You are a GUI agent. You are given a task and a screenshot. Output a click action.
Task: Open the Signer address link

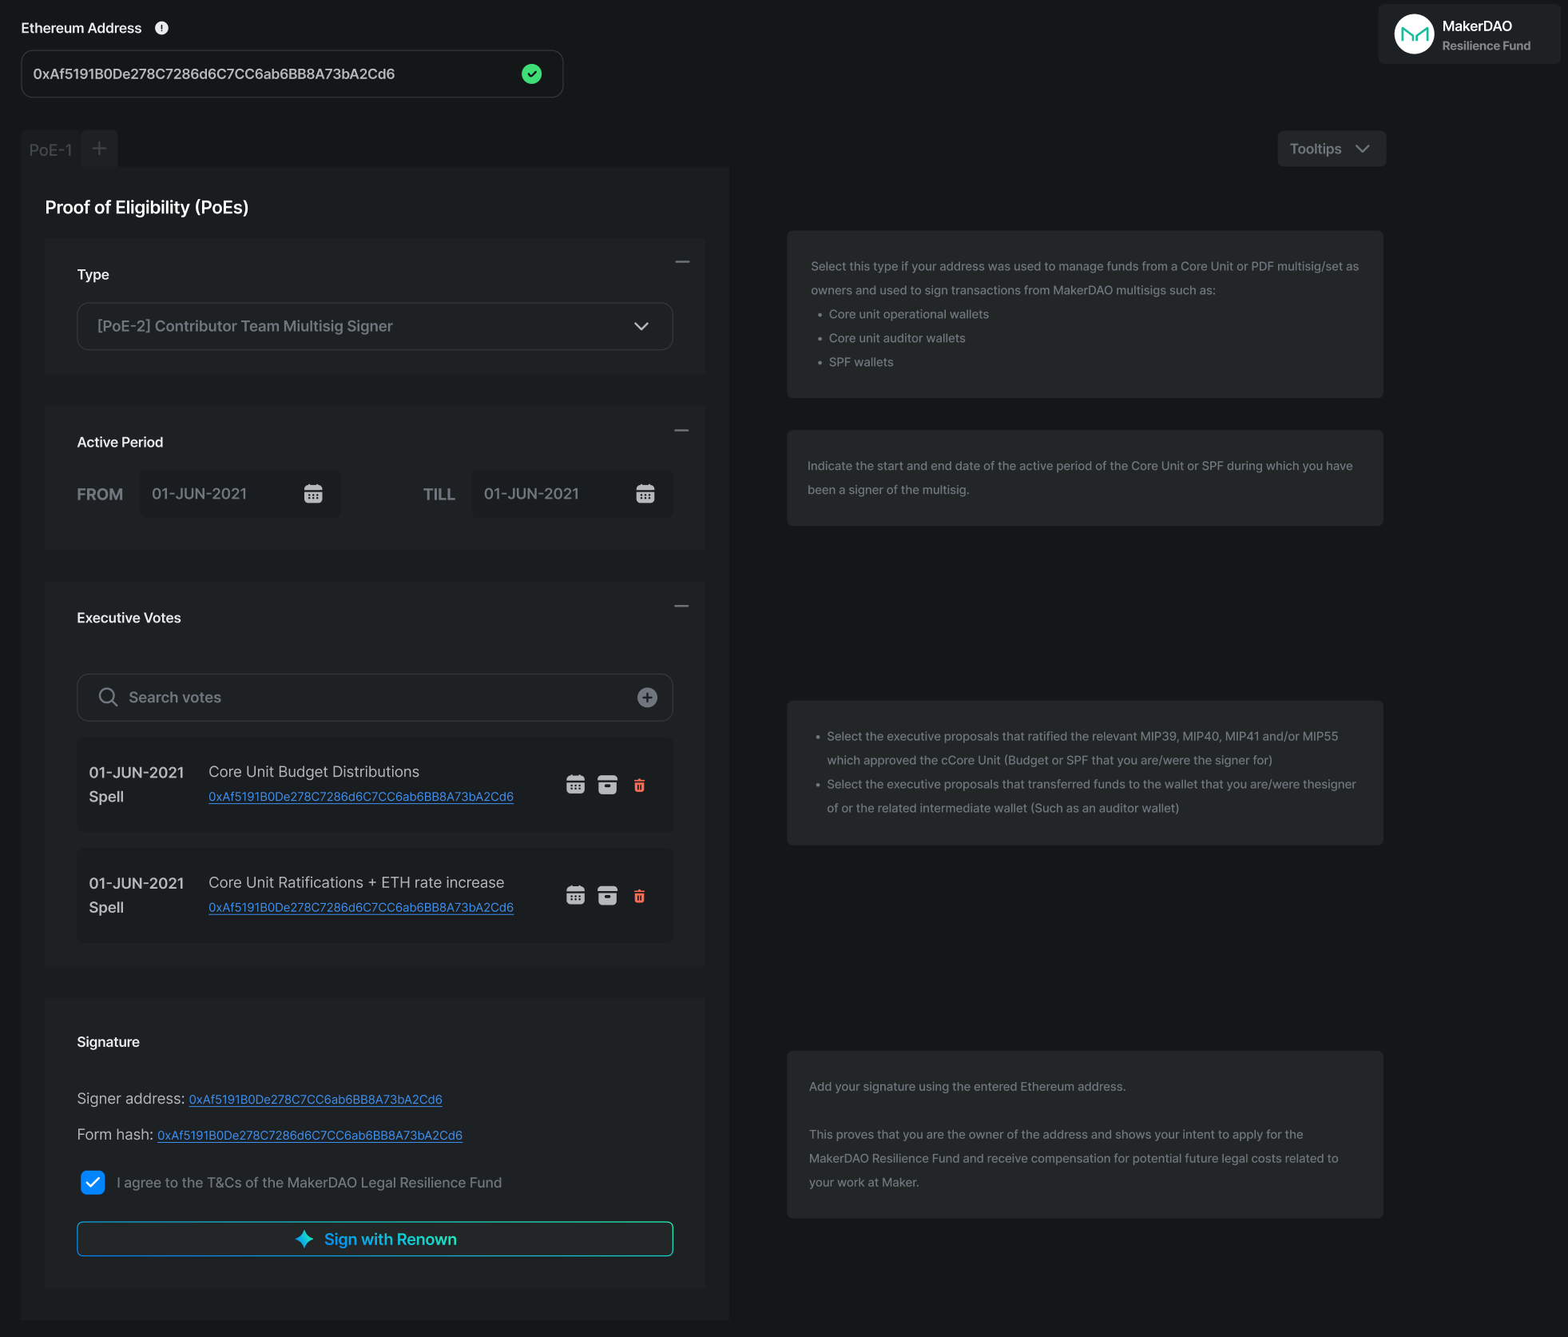[x=316, y=1100]
